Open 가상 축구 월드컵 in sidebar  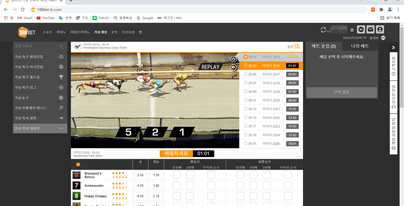click(40, 77)
